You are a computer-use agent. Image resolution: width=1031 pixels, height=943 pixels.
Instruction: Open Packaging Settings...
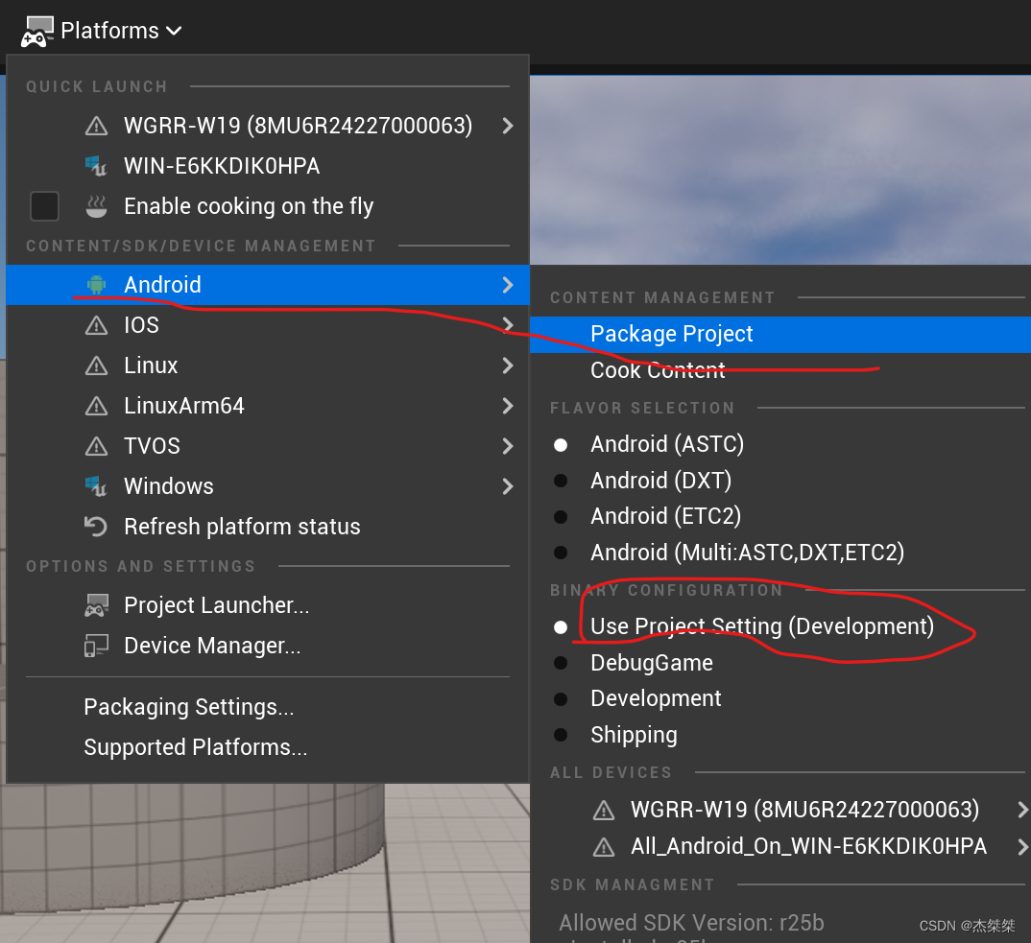click(x=268, y=707)
